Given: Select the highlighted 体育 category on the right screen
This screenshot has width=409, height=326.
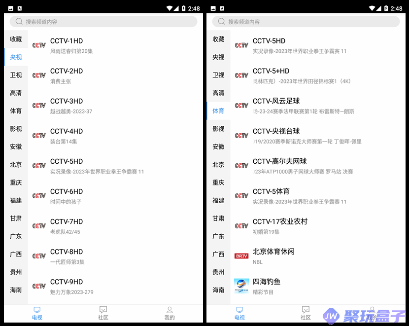Looking at the screenshot, I should tap(219, 111).
